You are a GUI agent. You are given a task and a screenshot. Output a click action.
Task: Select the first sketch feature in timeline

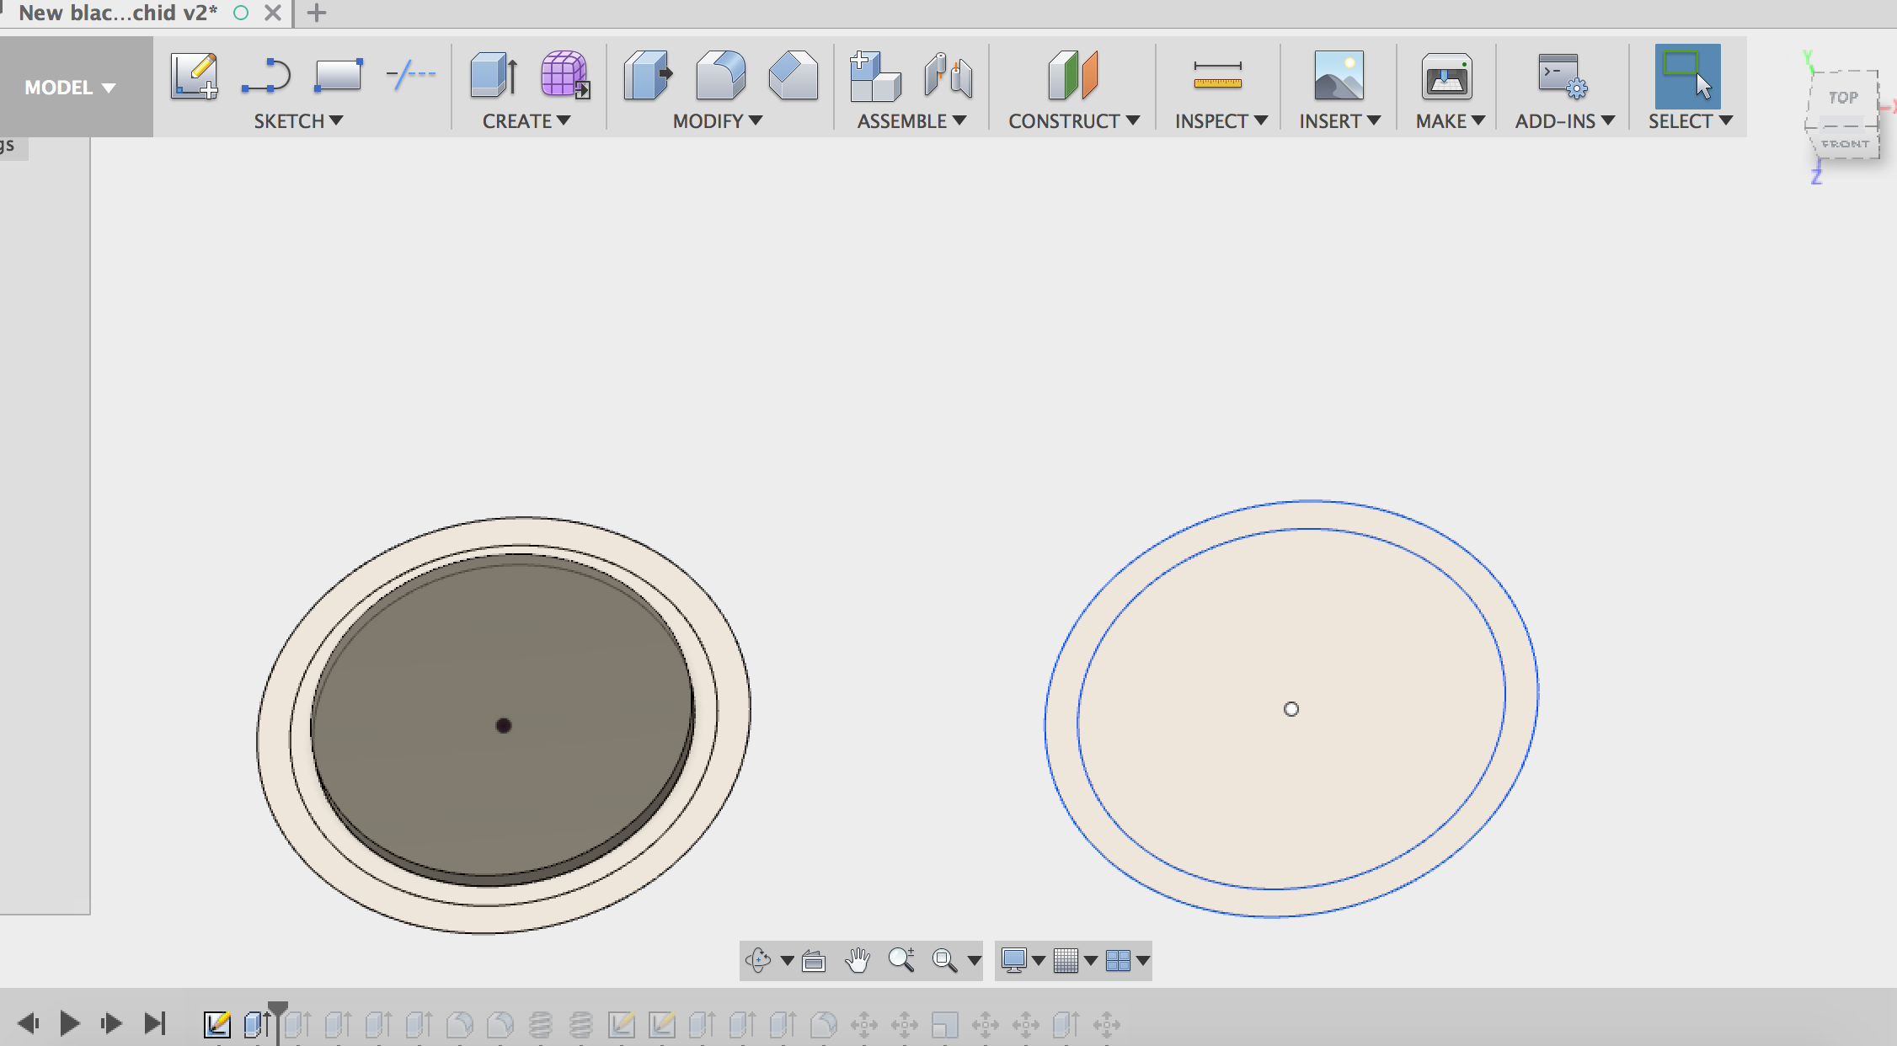pos(217,1024)
